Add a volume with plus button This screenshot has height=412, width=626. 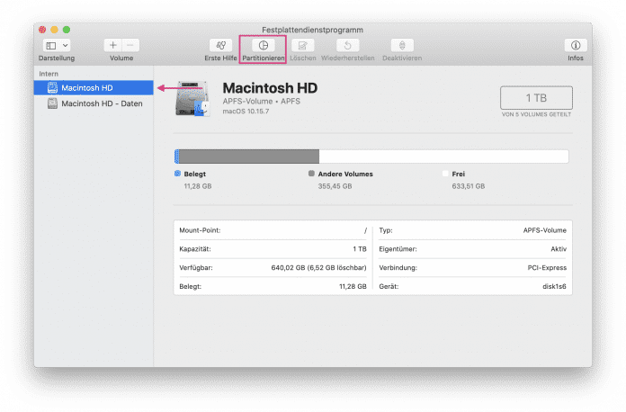pos(113,45)
